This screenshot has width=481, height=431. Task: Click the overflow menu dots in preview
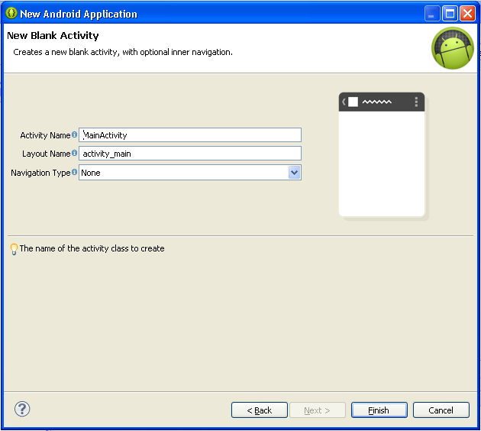pos(416,102)
